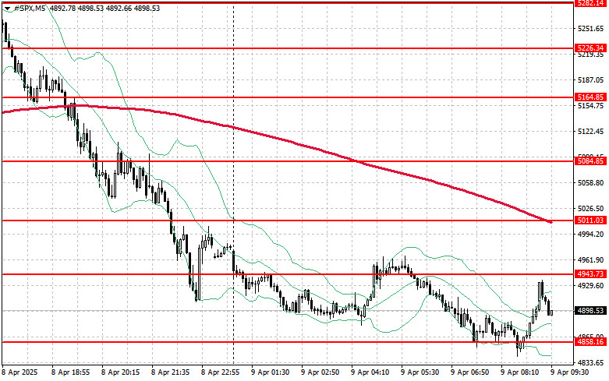Click the 5026.50 price scale value

pos(591,209)
